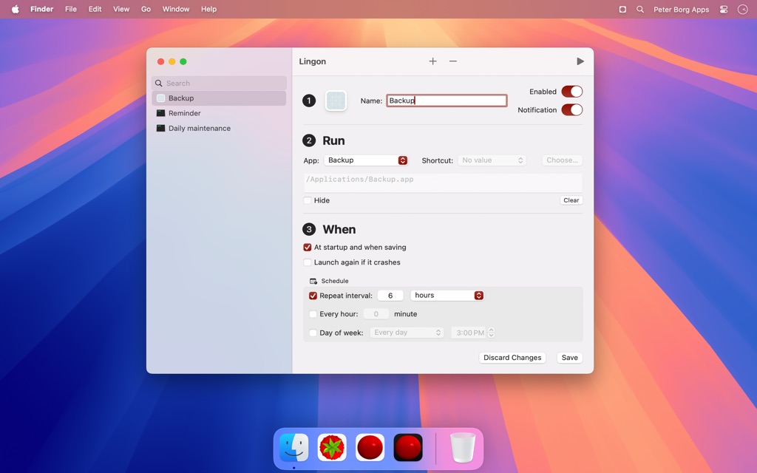Screen dimensions: 757x473
Task: Open the Window menu in the menu bar
Action: (x=176, y=9)
